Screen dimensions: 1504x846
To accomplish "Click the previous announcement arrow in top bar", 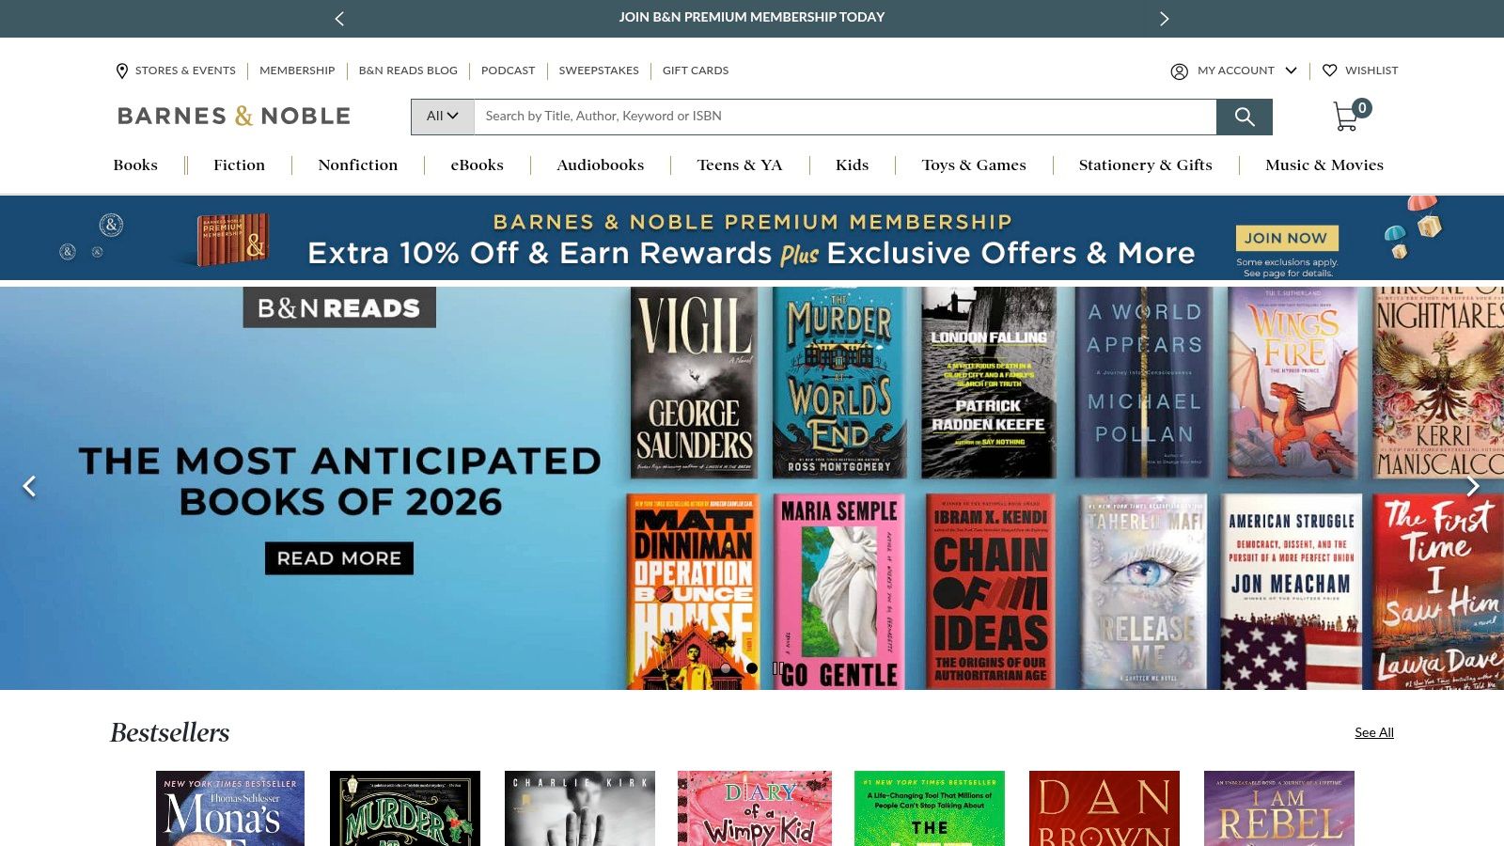I will pos(339,19).
